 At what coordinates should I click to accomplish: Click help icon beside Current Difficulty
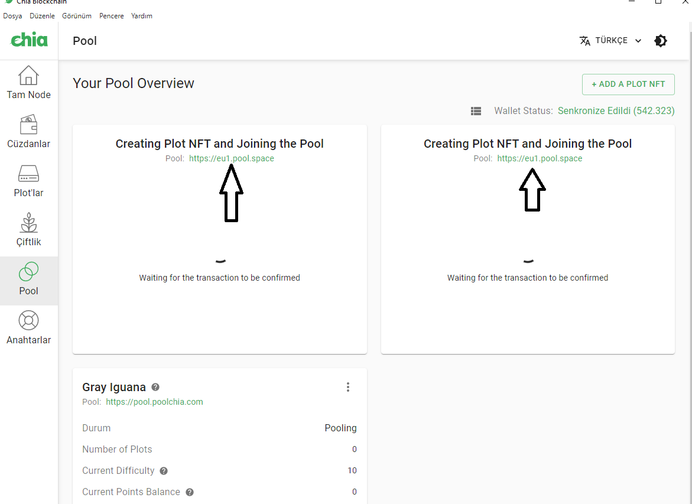pyautogui.click(x=164, y=471)
